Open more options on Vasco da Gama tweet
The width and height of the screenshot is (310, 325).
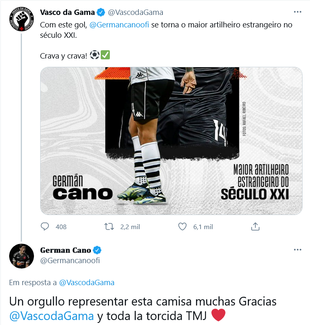click(x=298, y=12)
